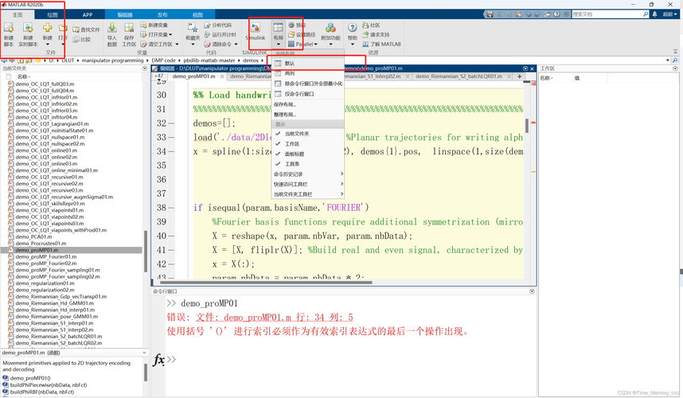Click Request Support (请求支持) button
This screenshot has height=398, width=683.
(376, 34)
